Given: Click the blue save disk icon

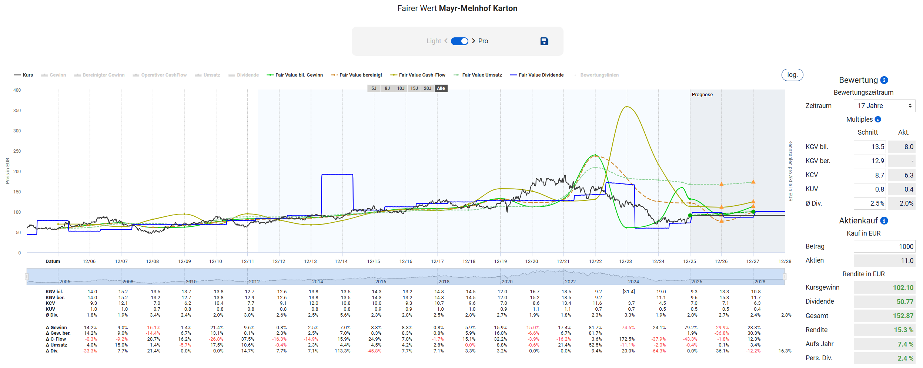Looking at the screenshot, I should click(x=544, y=41).
